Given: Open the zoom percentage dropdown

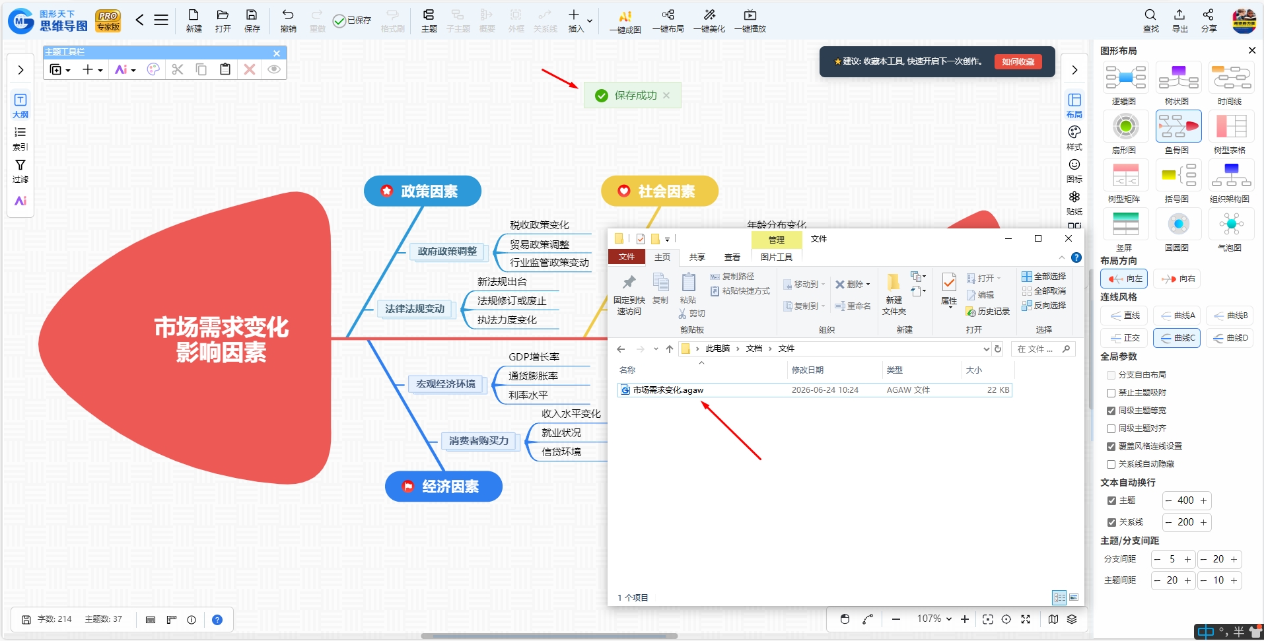Looking at the screenshot, I should pyautogui.click(x=949, y=619).
